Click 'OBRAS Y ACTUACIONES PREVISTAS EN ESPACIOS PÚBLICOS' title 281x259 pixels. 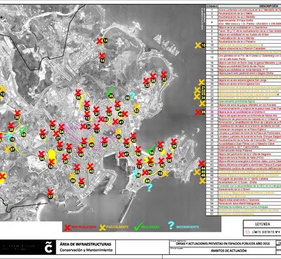pos(223,244)
